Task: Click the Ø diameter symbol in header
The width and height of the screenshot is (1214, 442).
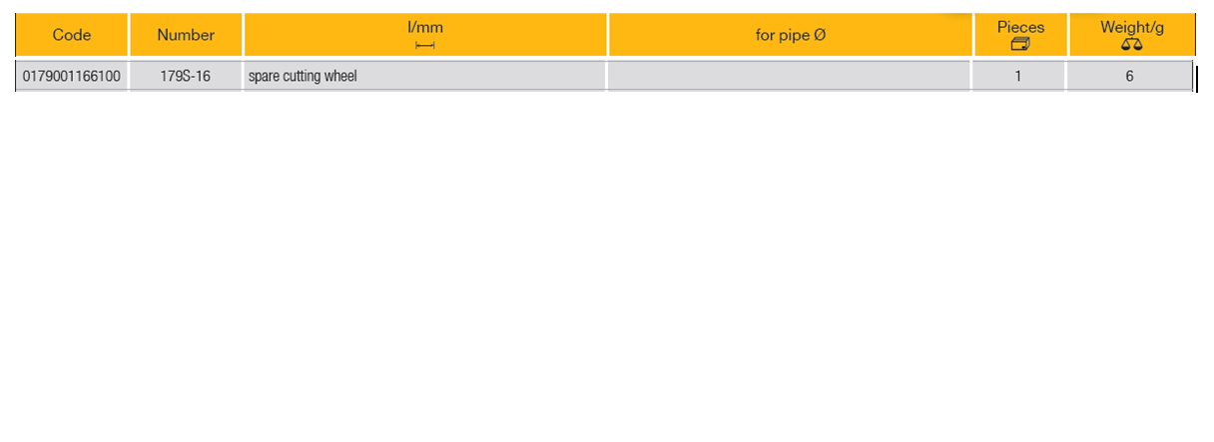Action: 820,35
